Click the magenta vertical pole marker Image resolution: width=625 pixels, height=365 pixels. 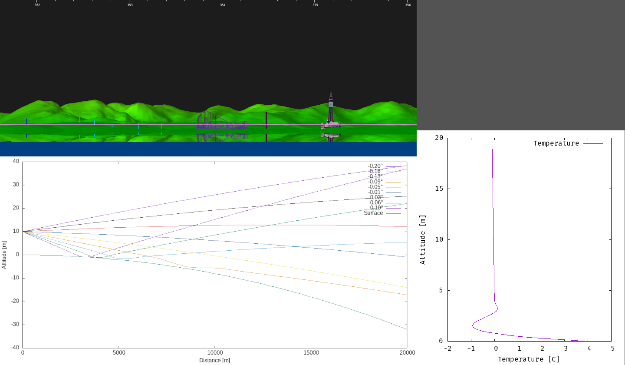(266, 119)
